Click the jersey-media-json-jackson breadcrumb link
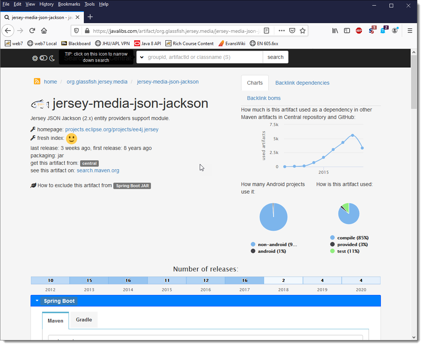This screenshot has width=423, height=346. (x=168, y=82)
